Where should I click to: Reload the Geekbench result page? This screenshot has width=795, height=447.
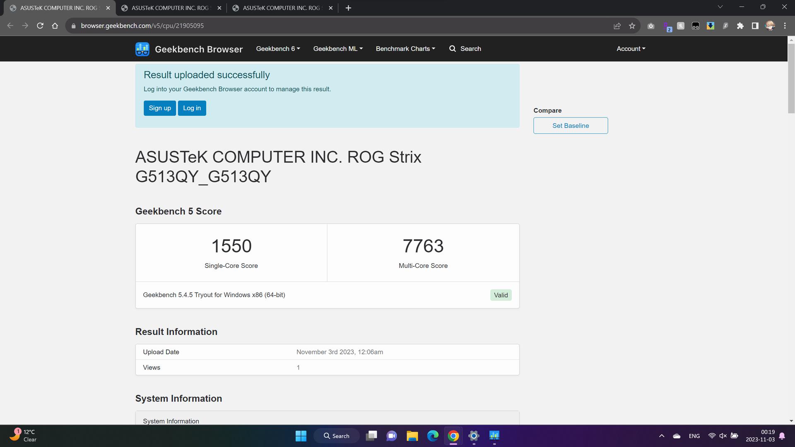point(40,26)
